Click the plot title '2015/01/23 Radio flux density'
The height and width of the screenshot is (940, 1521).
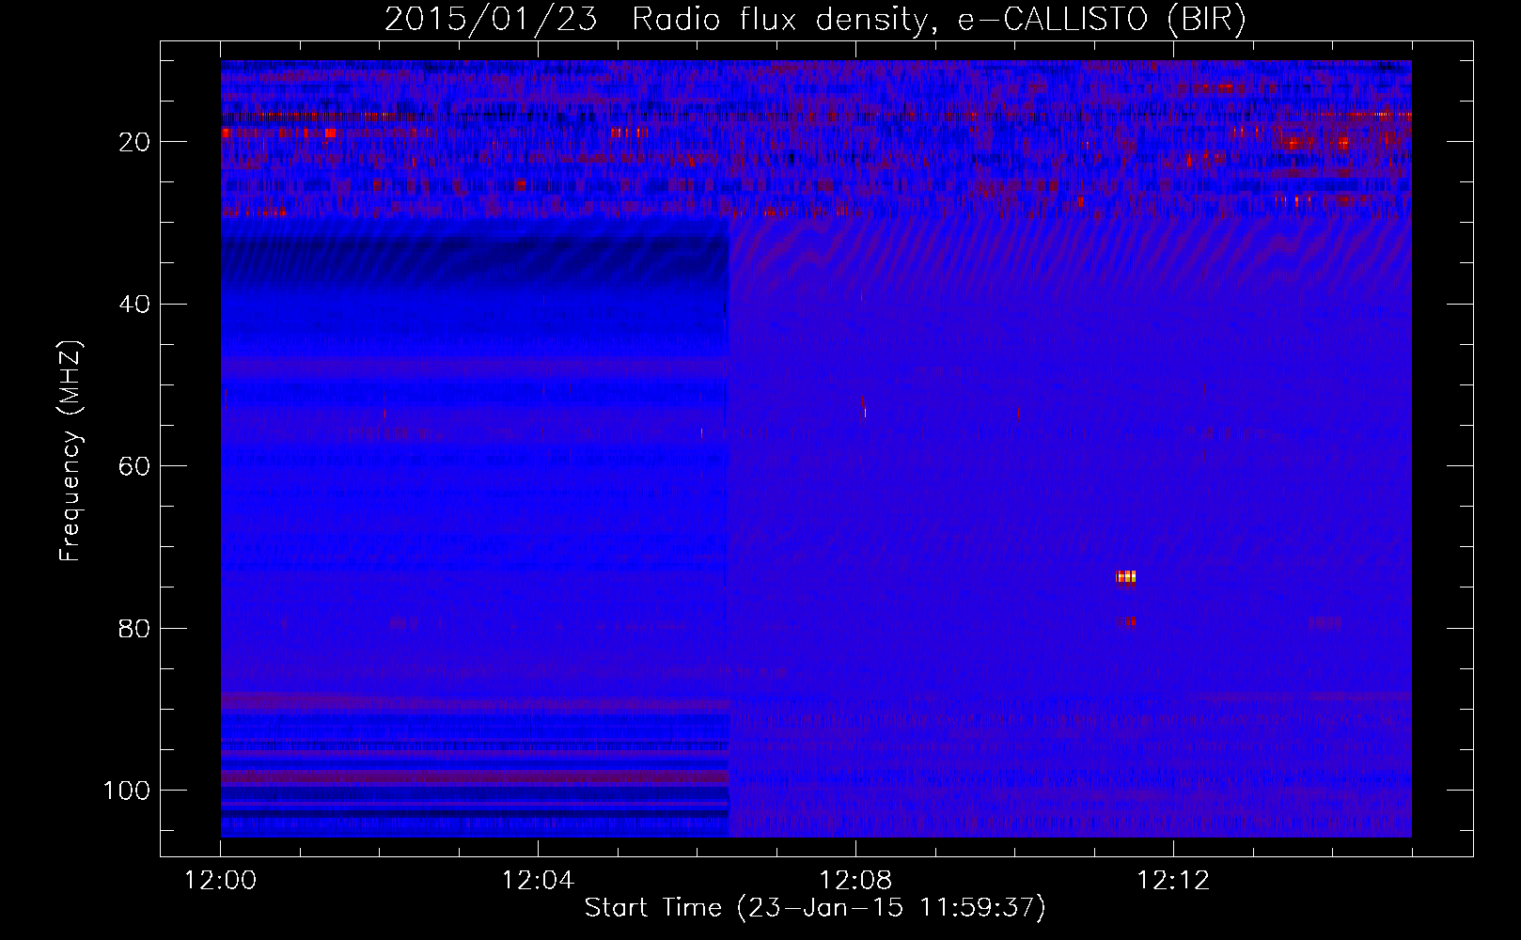[815, 20]
